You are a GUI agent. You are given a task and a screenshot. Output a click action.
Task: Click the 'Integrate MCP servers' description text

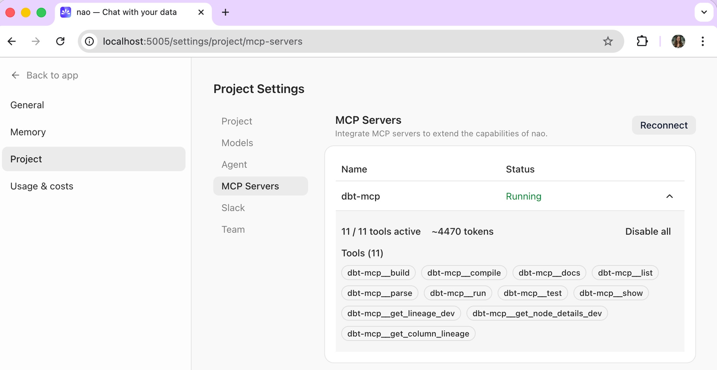441,134
